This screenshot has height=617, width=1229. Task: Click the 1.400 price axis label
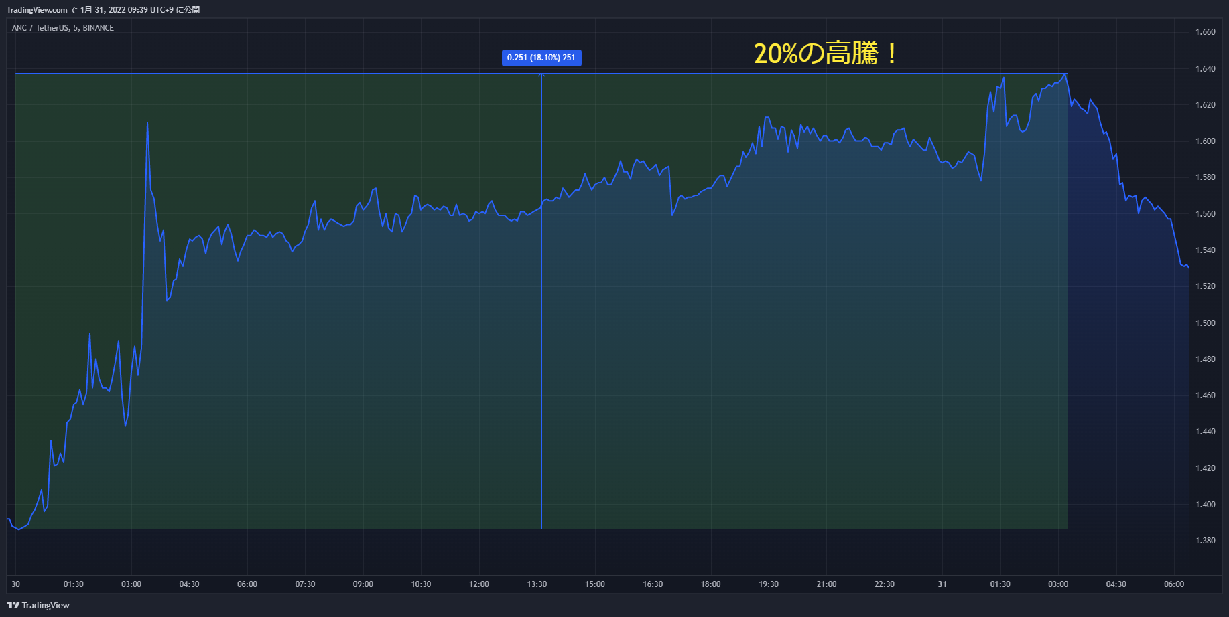tap(1206, 505)
